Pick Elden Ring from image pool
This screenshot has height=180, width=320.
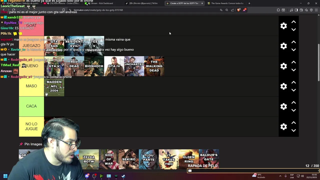coord(189,159)
